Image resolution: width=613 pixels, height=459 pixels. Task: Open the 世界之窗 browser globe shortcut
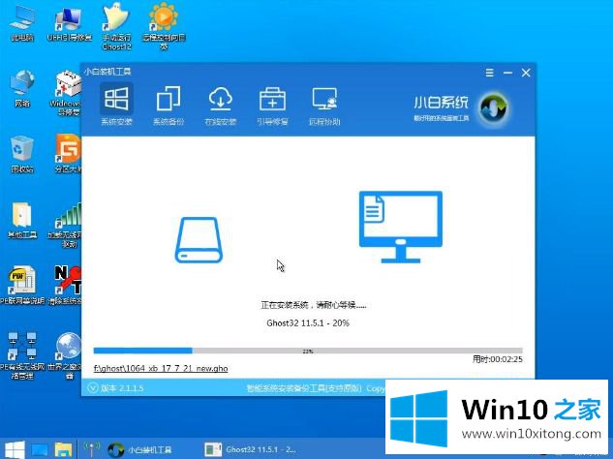point(67,355)
